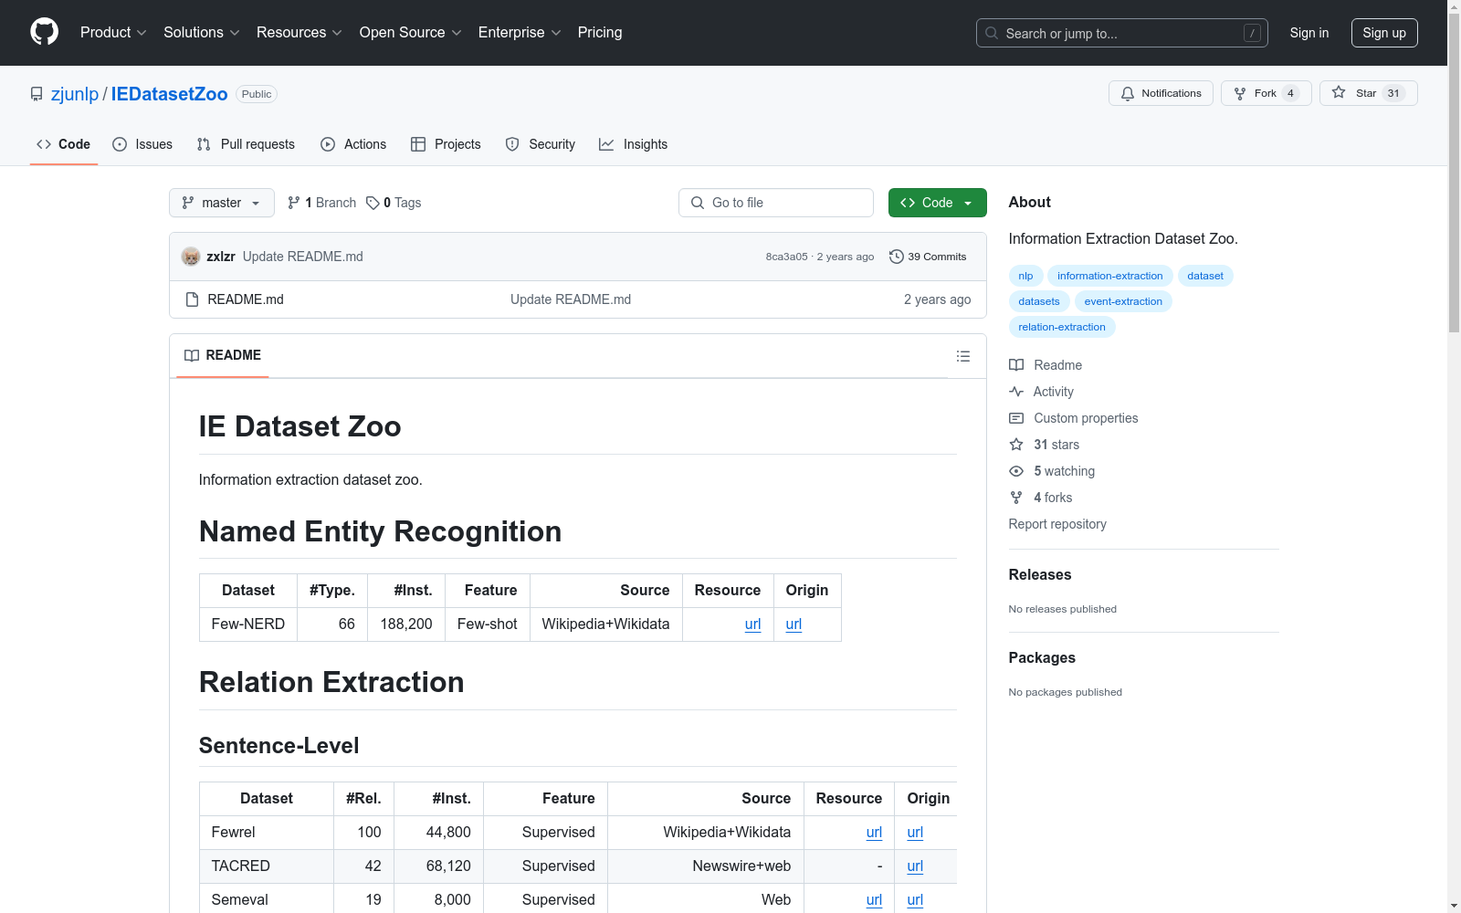
Task: Switch to the Pull requests tab
Action: click(x=246, y=144)
